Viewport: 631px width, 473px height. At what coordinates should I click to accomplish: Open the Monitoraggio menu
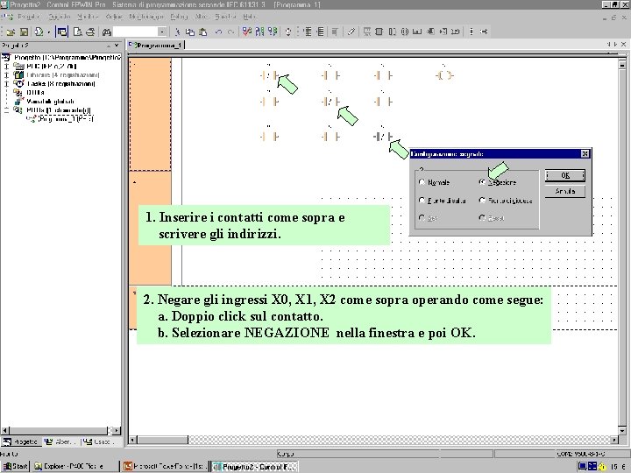[x=146, y=17]
